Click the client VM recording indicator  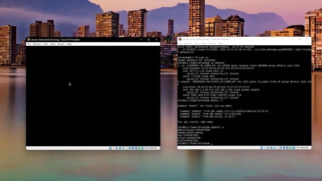[133, 148]
